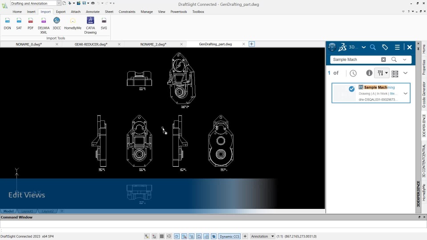This screenshot has height=240, width=427.
Task: Open the Insert ribbon tab
Action: coord(31,12)
